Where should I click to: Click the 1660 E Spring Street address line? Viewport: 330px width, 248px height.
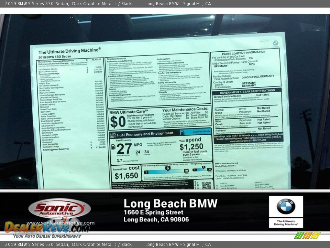click(153, 212)
